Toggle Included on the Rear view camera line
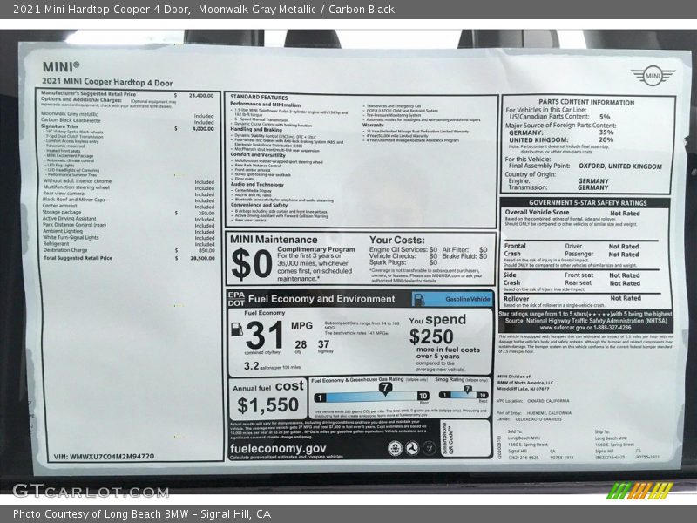This screenshot has height=523, width=697. coord(202,194)
